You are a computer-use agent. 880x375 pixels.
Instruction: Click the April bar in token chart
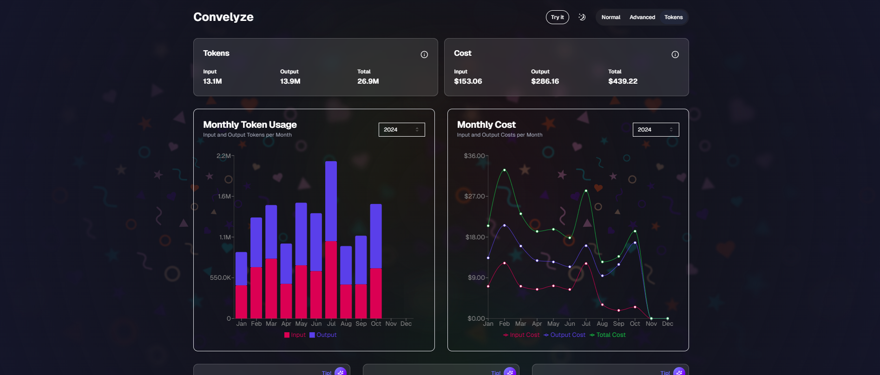pos(286,281)
